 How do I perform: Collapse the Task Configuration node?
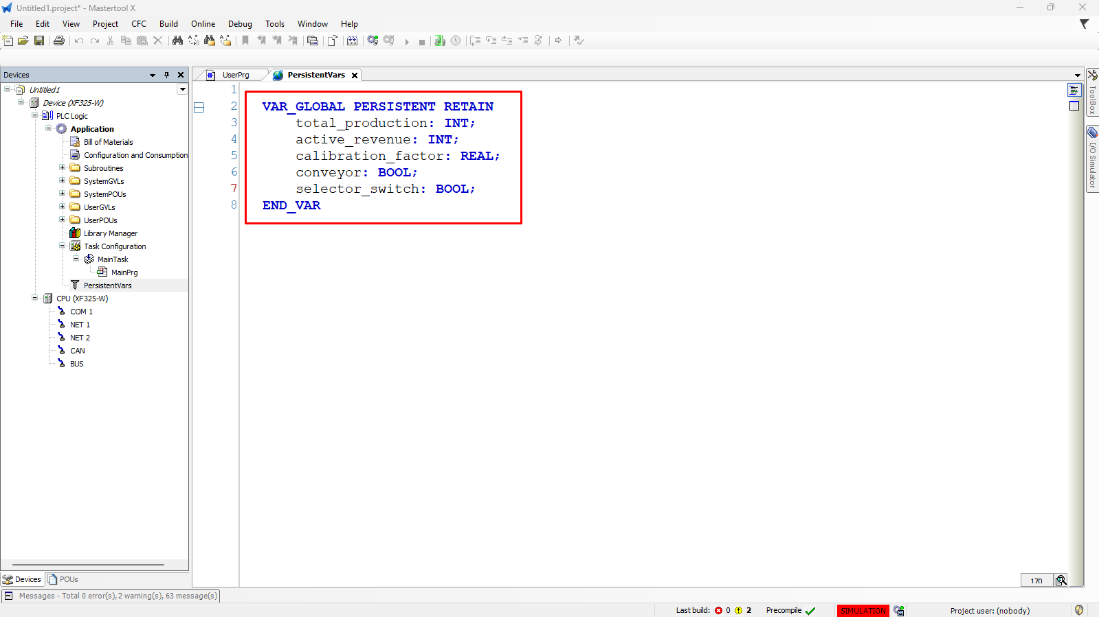coord(62,246)
